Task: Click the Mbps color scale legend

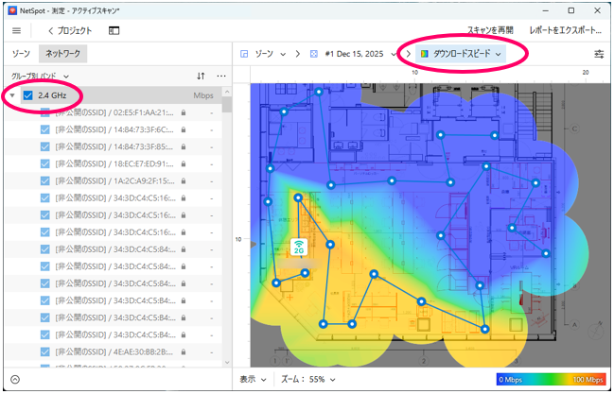Action: (x=551, y=379)
